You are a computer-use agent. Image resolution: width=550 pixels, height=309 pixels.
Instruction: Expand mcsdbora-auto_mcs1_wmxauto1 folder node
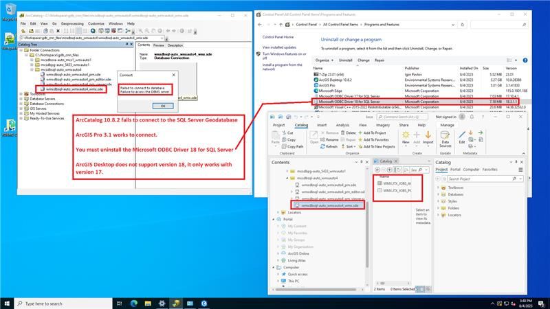(32, 60)
